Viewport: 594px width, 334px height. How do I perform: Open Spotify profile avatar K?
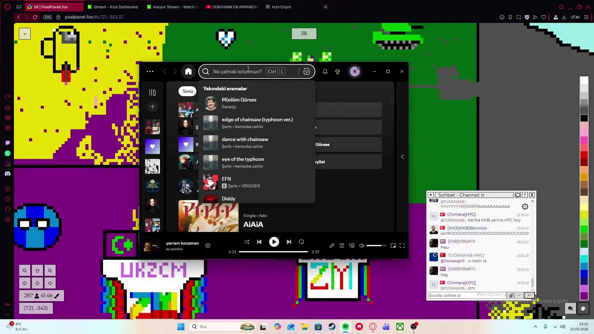(355, 71)
